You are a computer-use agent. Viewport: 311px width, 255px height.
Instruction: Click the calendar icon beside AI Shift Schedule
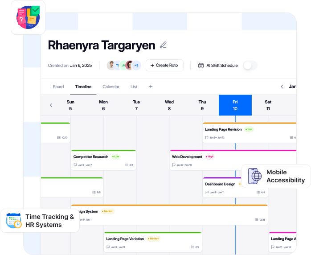pos(201,65)
